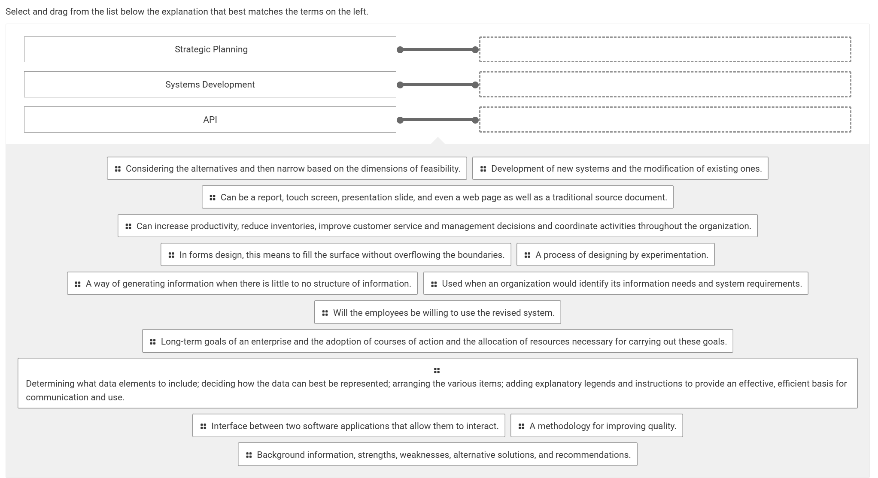This screenshot has height=478, width=878.
Task: Click the drag handle on the revised system question option
Action: point(325,312)
